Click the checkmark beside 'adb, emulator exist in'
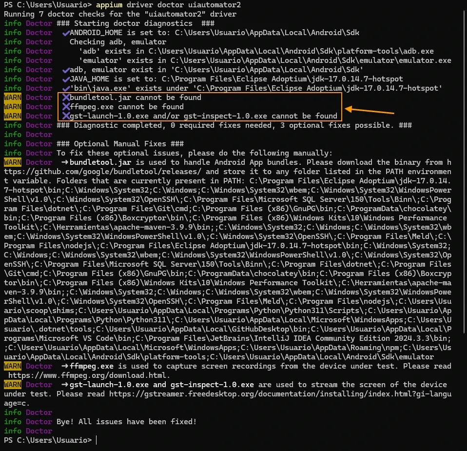The width and height of the screenshot is (467, 451). (x=66, y=70)
